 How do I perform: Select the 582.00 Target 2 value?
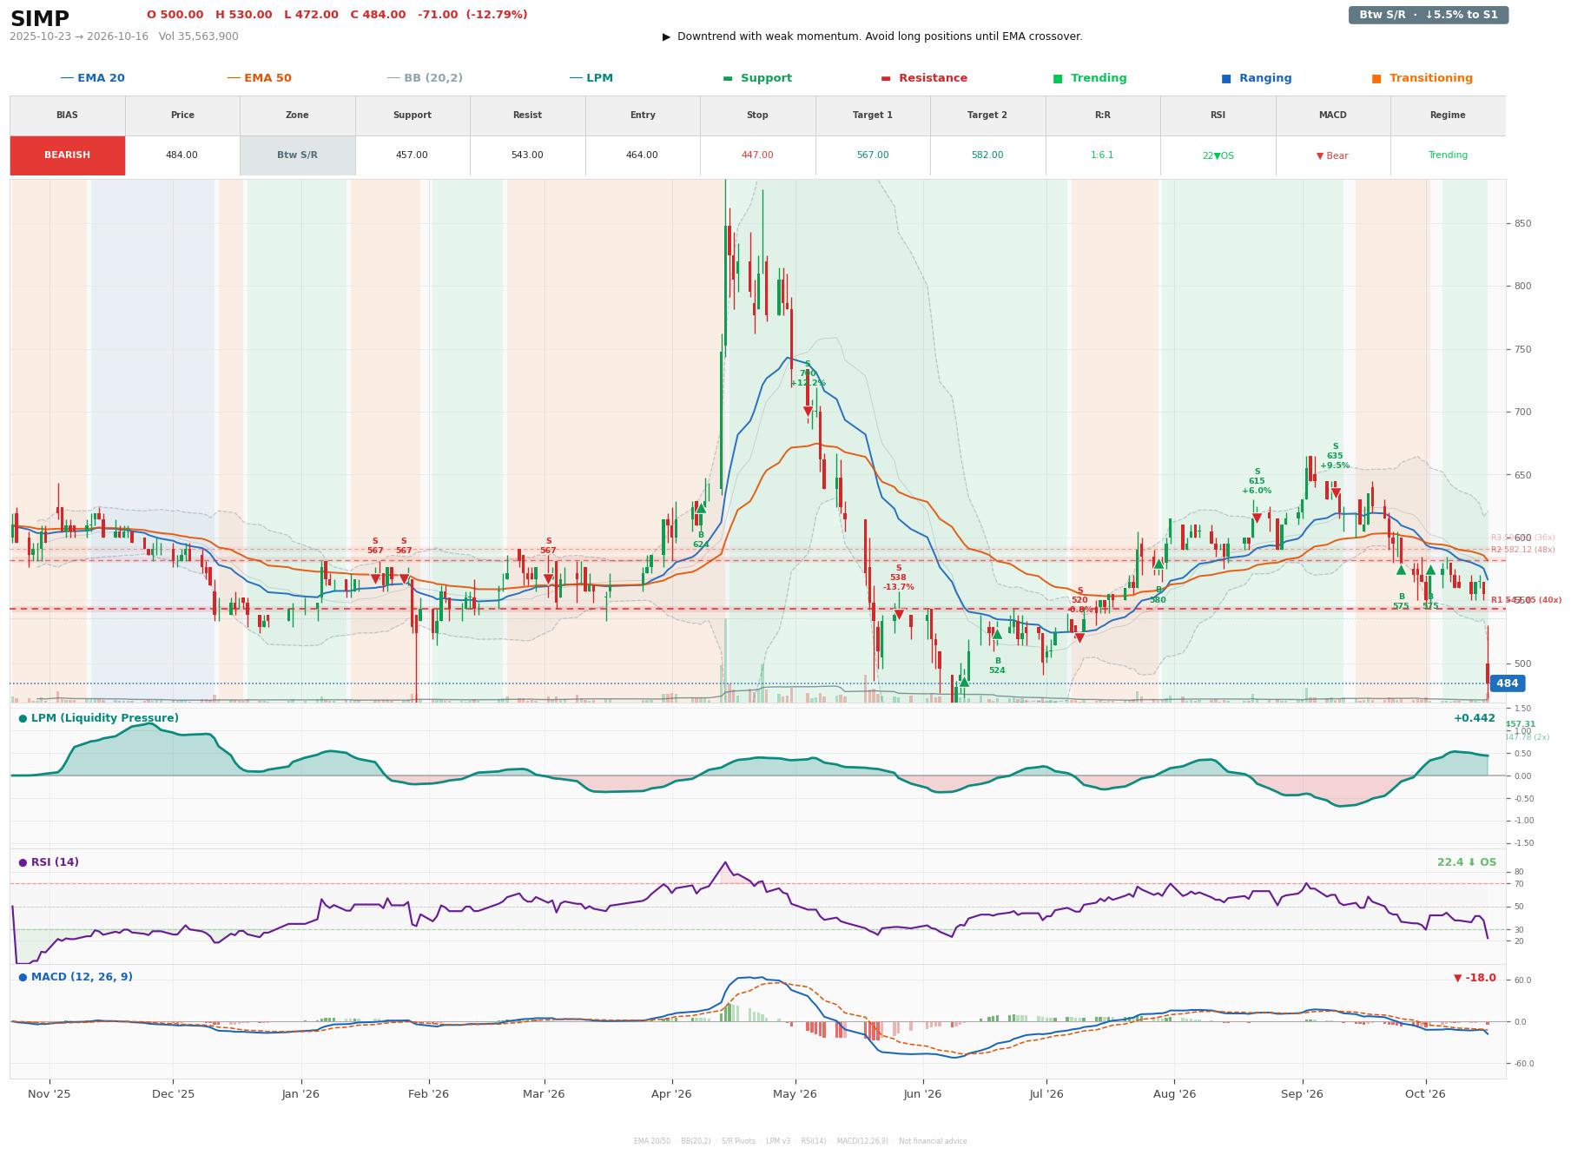point(987,155)
